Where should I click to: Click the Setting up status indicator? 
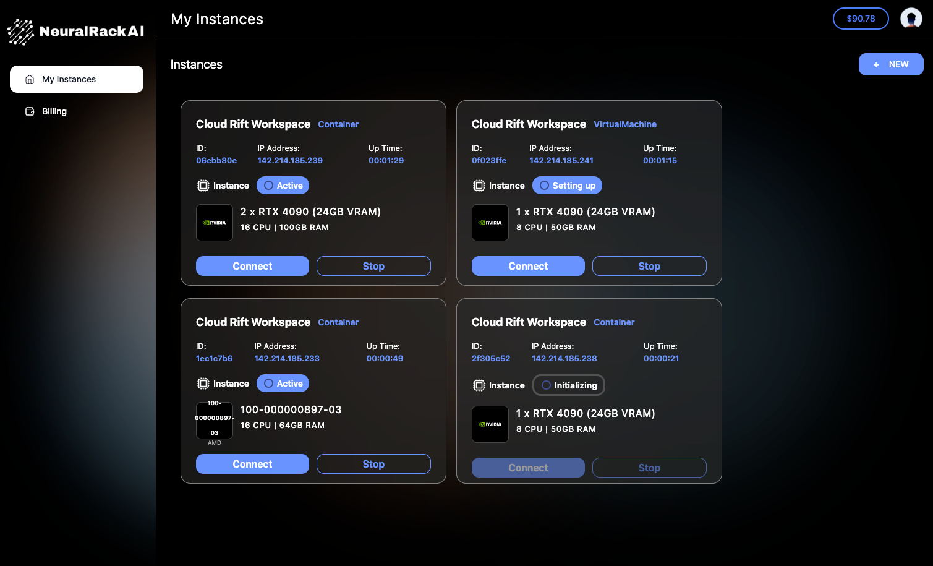coord(567,185)
